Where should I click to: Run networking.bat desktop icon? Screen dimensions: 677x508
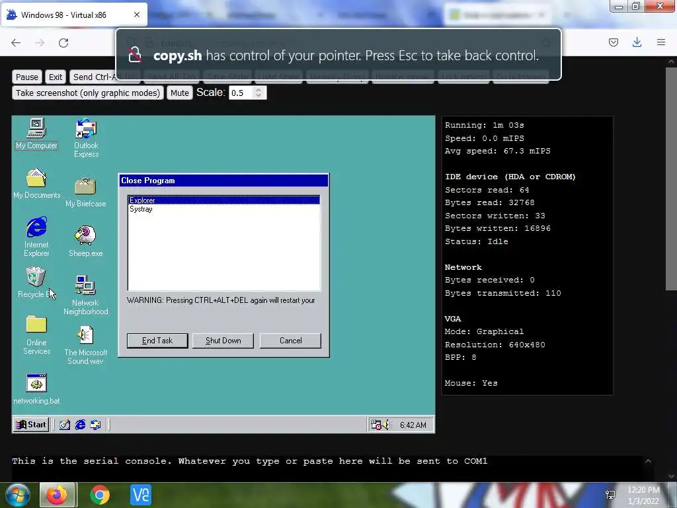click(x=36, y=389)
